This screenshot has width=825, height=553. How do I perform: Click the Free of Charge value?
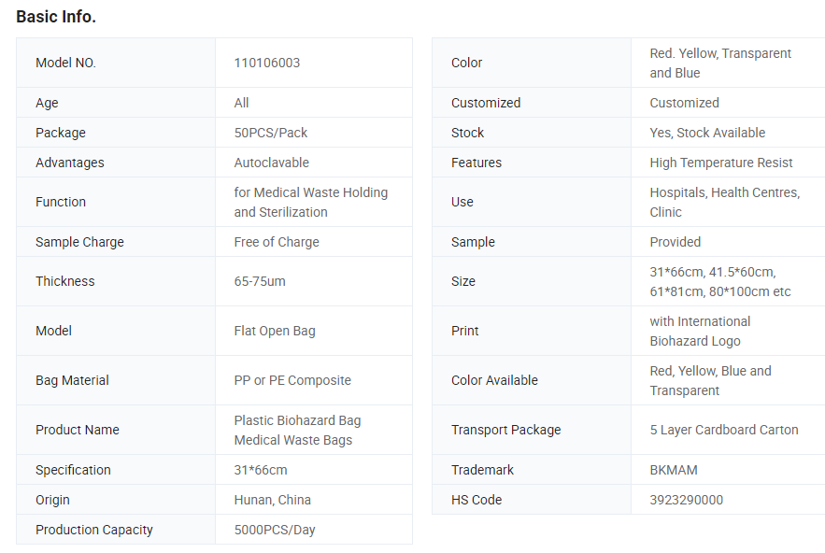coord(277,242)
